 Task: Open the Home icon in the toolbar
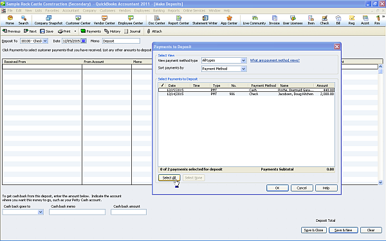(x=10, y=20)
